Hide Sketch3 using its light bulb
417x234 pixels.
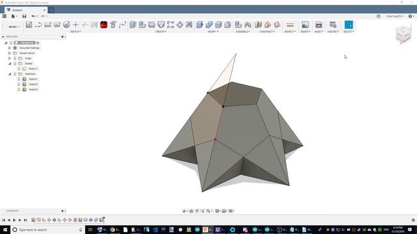coord(19,90)
